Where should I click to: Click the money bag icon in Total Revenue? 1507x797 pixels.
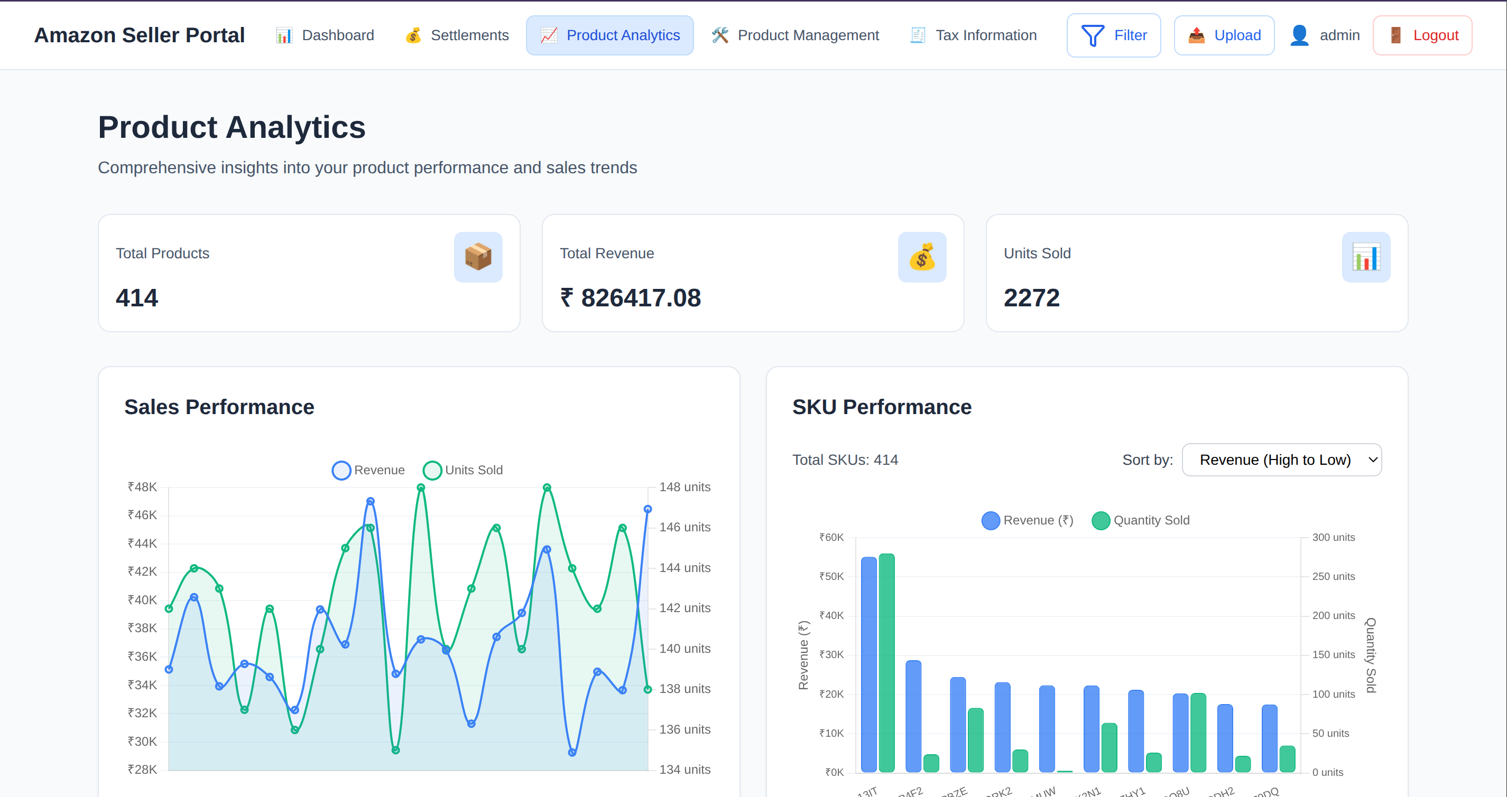(922, 257)
